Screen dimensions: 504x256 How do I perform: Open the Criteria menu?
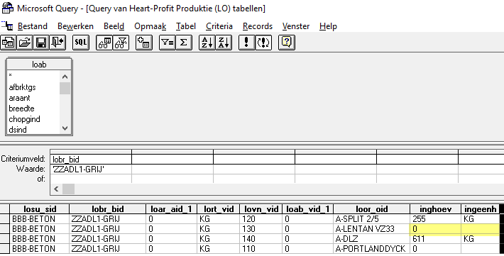click(x=219, y=26)
